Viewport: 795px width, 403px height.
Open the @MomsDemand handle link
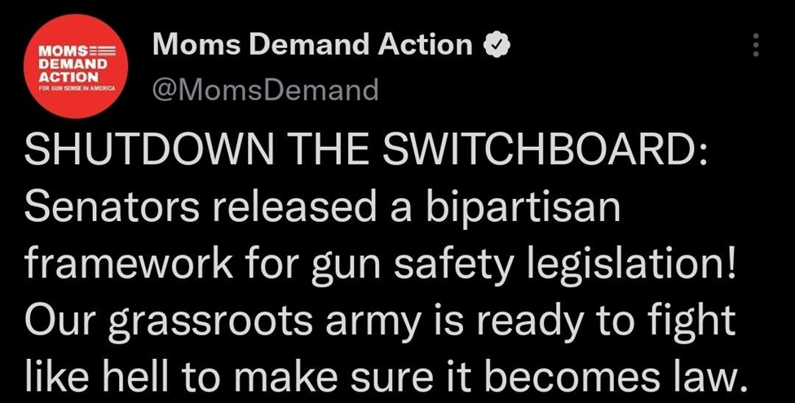[x=266, y=89]
